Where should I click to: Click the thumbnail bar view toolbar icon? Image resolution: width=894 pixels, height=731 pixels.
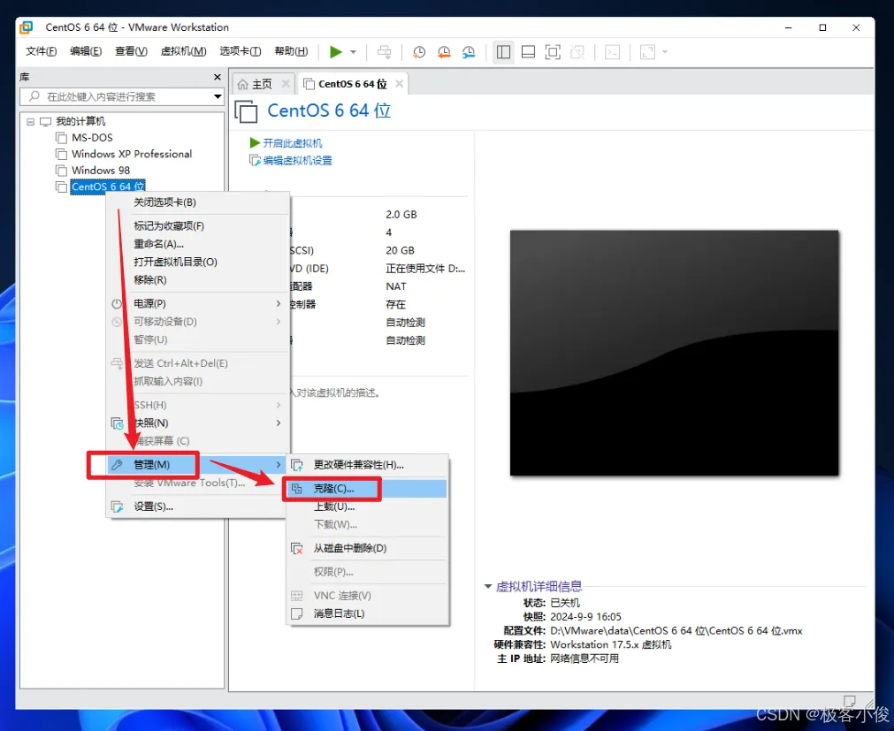pos(528,52)
